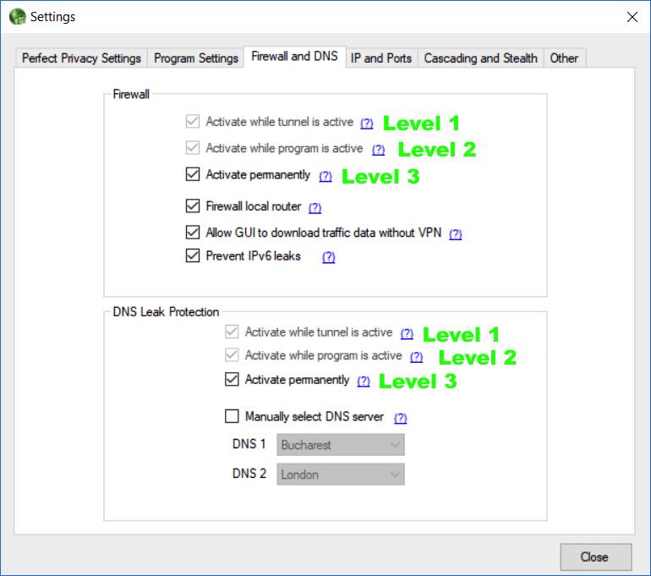
Task: Open the DNS 2 London dropdown
Action: tap(341, 475)
